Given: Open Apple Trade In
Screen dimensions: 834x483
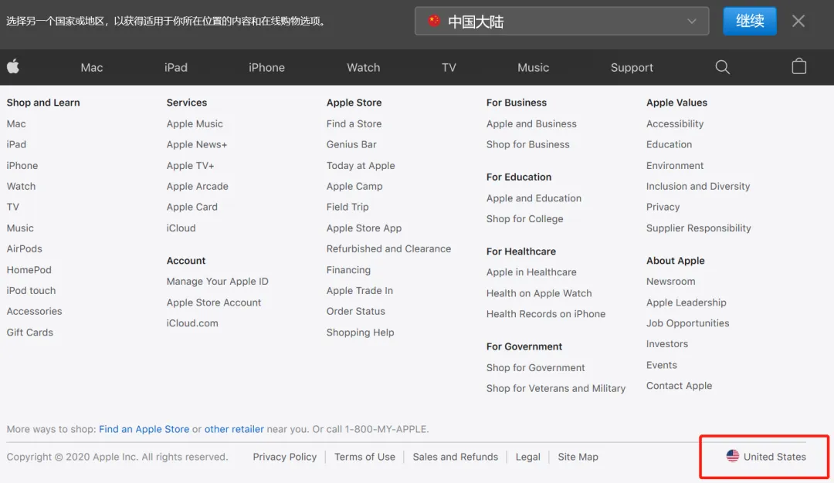Looking at the screenshot, I should [x=360, y=291].
